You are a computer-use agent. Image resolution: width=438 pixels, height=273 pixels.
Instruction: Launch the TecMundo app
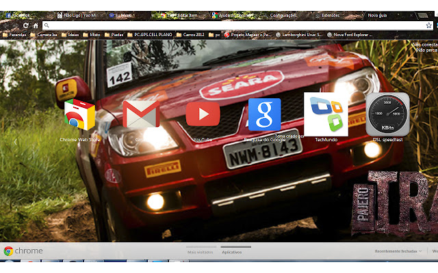[326, 115]
